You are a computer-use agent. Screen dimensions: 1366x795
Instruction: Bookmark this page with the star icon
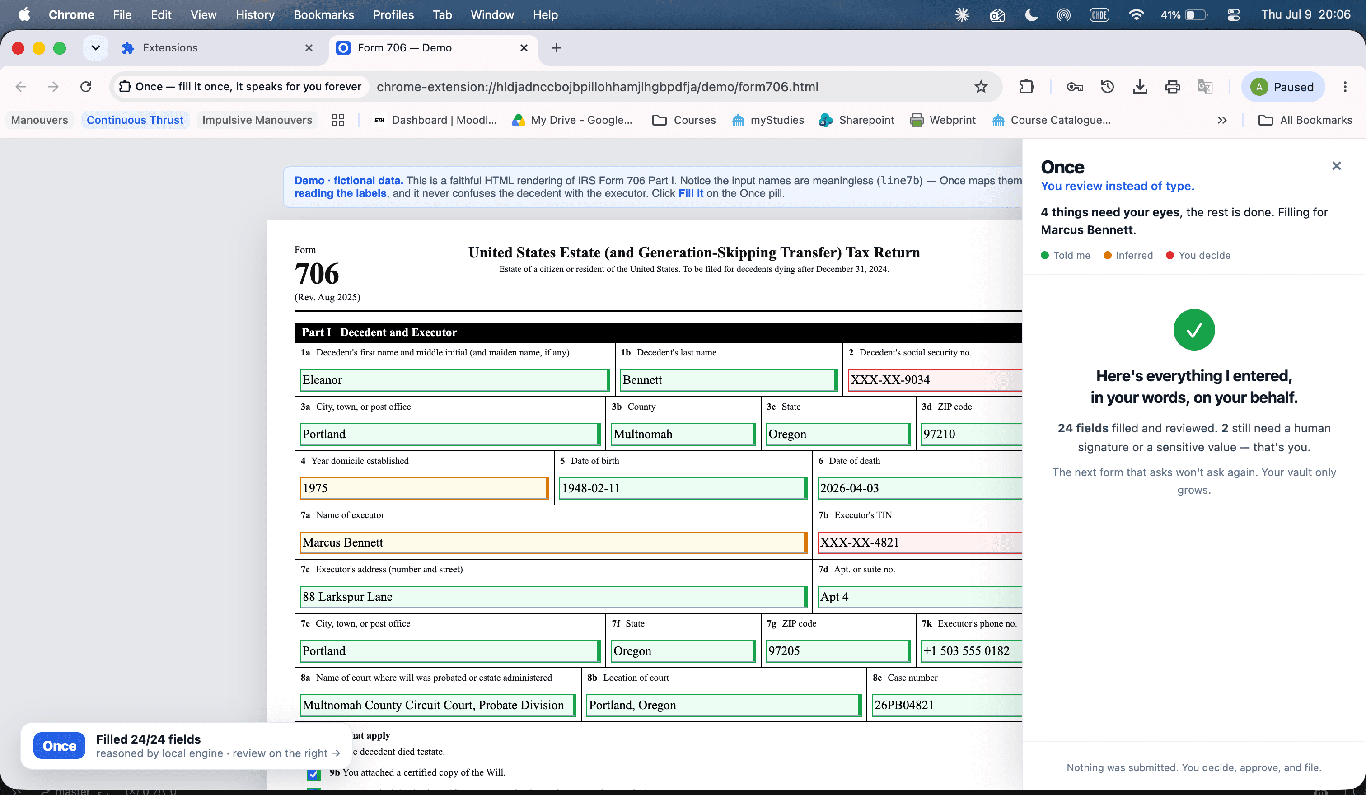point(981,87)
